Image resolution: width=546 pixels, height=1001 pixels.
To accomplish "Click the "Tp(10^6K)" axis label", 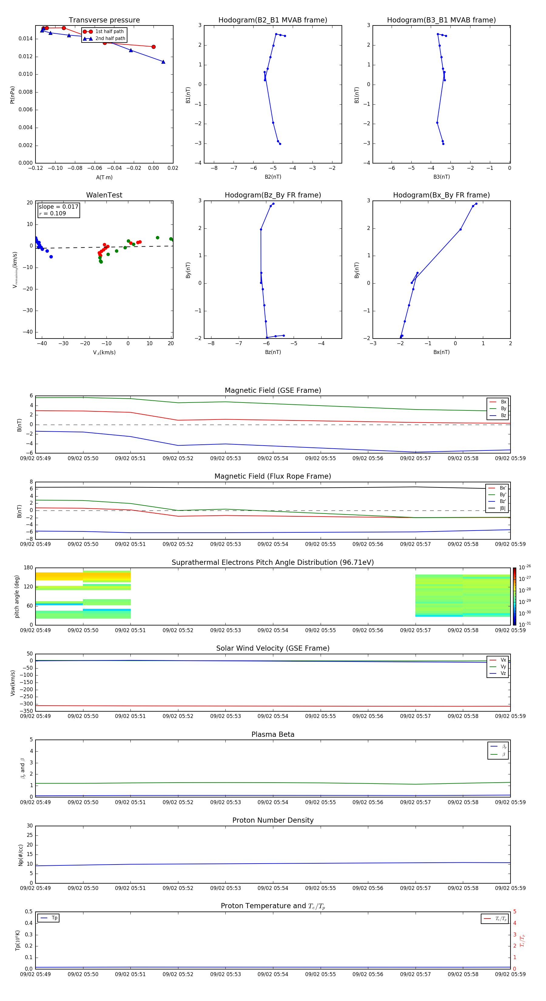I will coord(18,940).
